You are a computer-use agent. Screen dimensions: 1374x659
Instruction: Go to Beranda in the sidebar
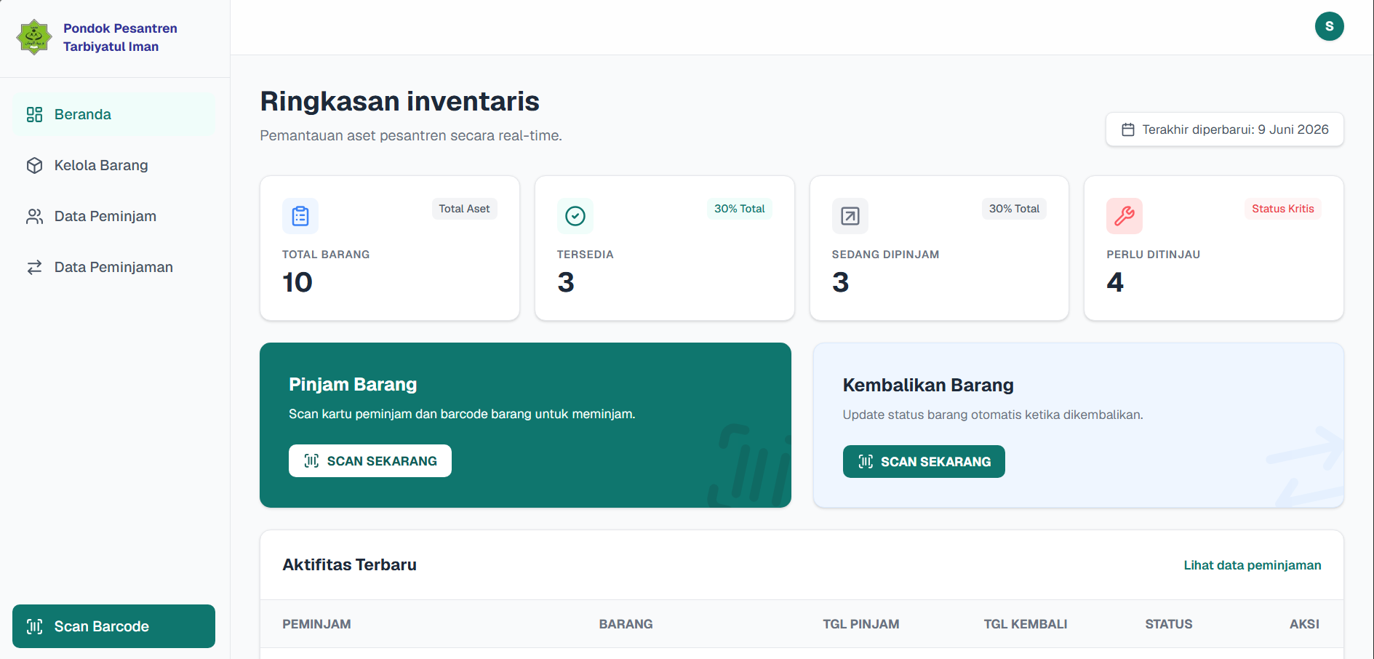[113, 114]
